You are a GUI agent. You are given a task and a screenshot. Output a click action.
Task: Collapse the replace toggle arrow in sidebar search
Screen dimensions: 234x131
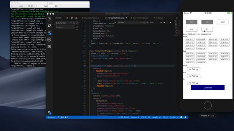click(54, 25)
